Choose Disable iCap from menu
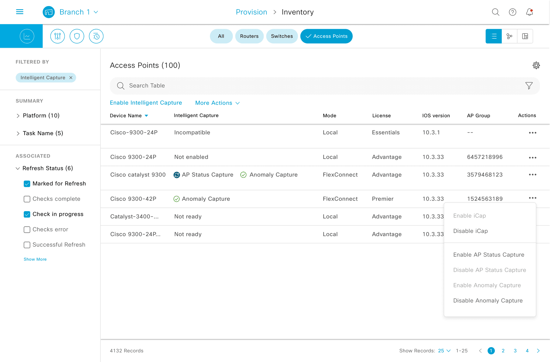 coord(470,231)
